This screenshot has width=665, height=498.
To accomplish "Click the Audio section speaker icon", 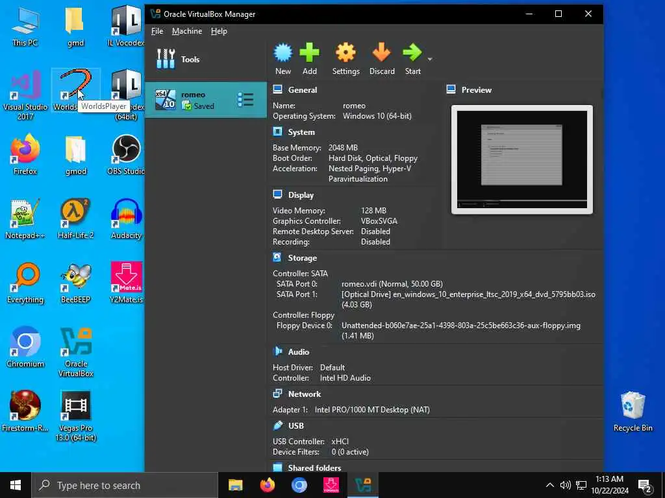I will [x=278, y=351].
